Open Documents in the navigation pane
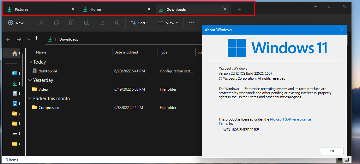The height and width of the screenshot is (164, 360). coord(15,93)
